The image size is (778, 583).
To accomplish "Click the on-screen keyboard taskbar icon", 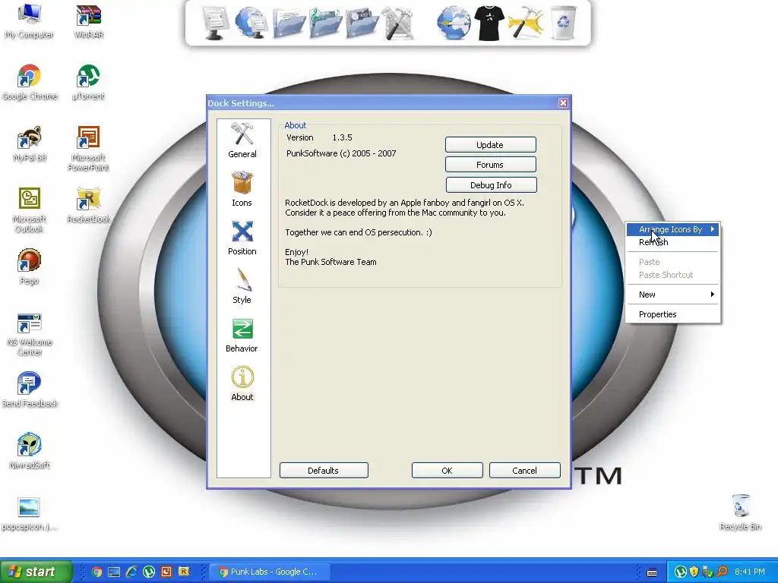I will (x=652, y=572).
